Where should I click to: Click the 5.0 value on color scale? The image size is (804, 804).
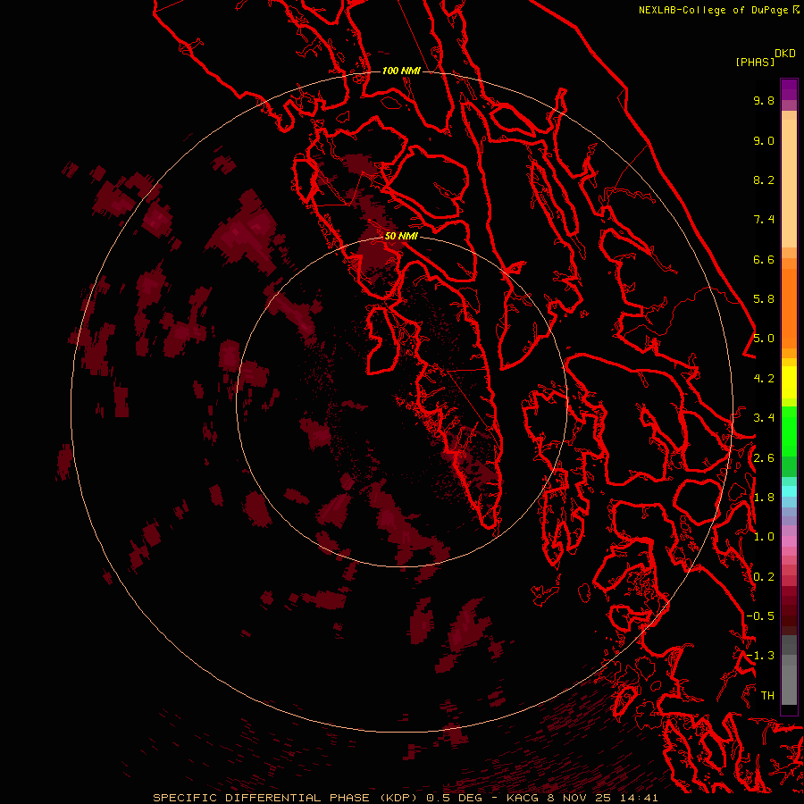point(764,339)
